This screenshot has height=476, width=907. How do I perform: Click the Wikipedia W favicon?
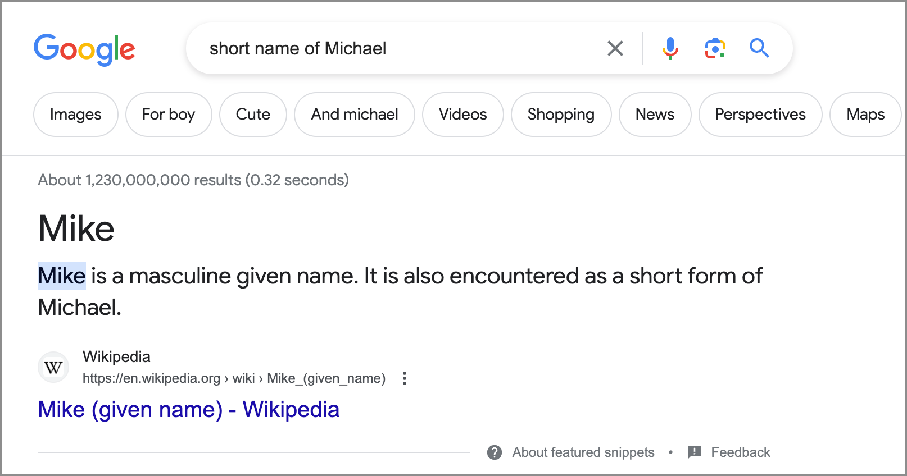pos(53,368)
